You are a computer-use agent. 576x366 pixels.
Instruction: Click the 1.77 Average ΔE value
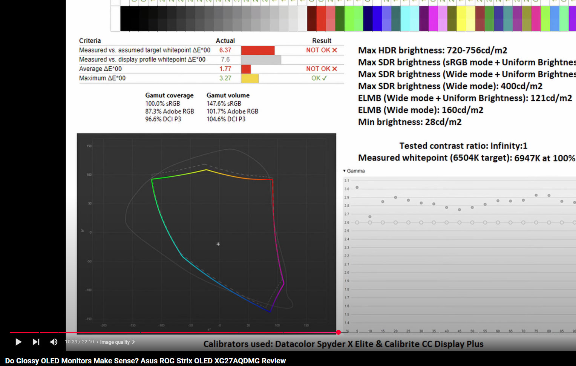(225, 69)
